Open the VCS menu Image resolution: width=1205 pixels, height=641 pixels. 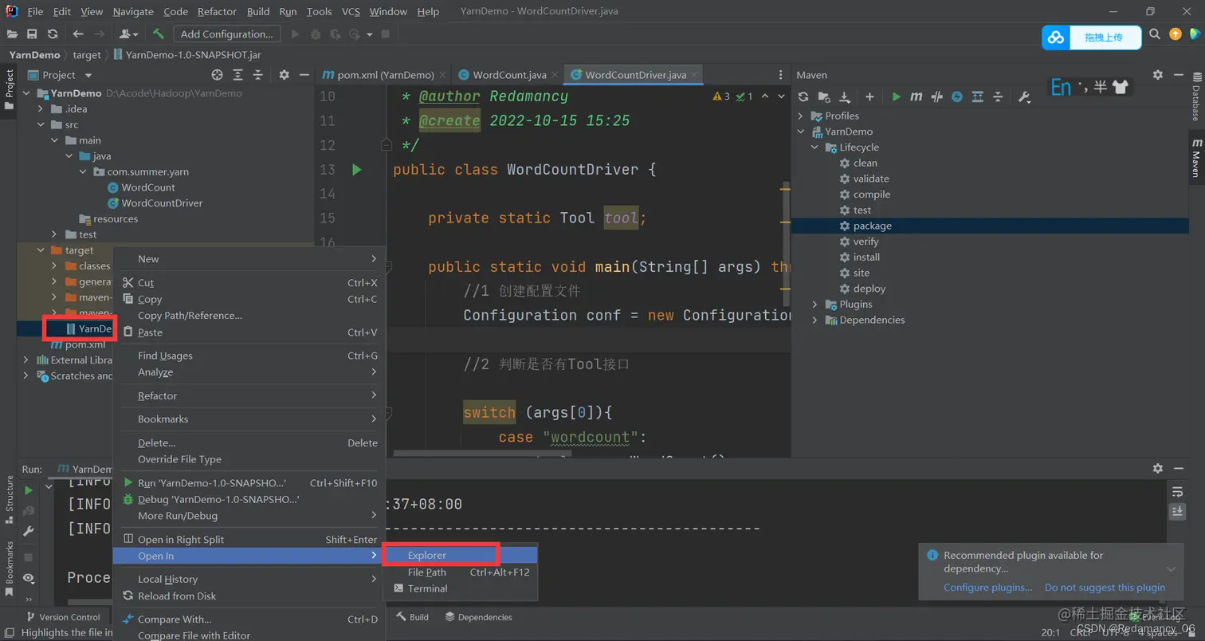point(351,12)
